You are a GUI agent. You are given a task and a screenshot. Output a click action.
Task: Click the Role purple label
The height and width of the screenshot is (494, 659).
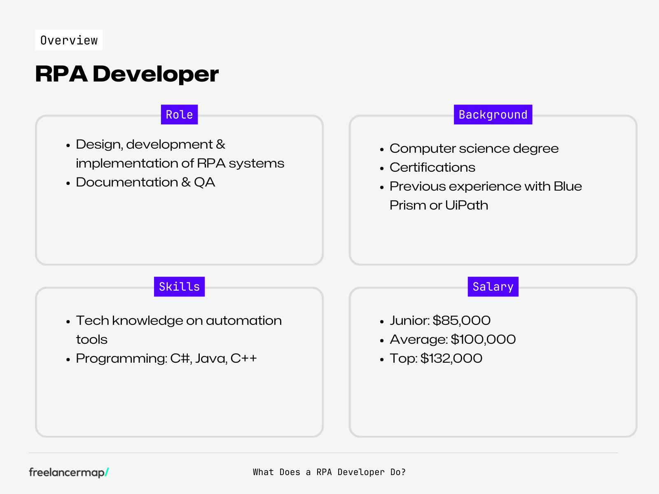point(179,114)
